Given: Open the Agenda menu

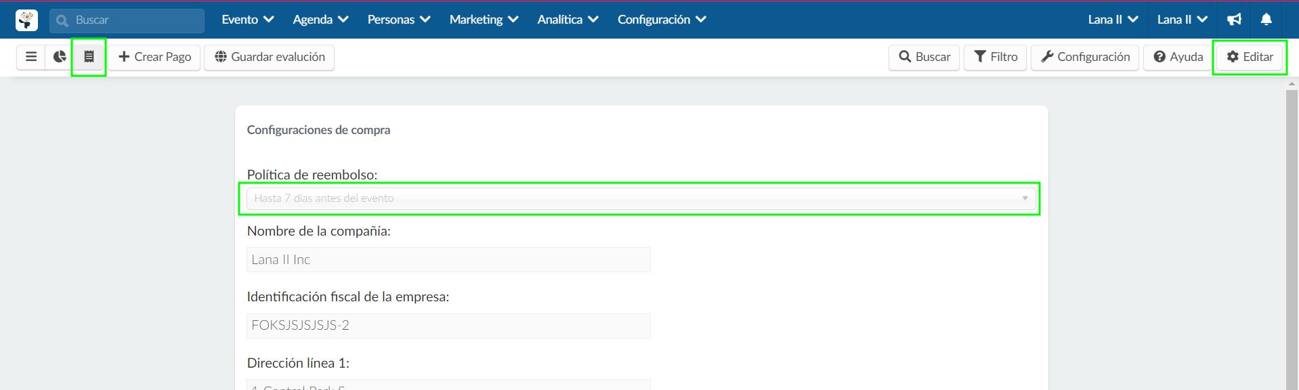Looking at the screenshot, I should click(320, 20).
